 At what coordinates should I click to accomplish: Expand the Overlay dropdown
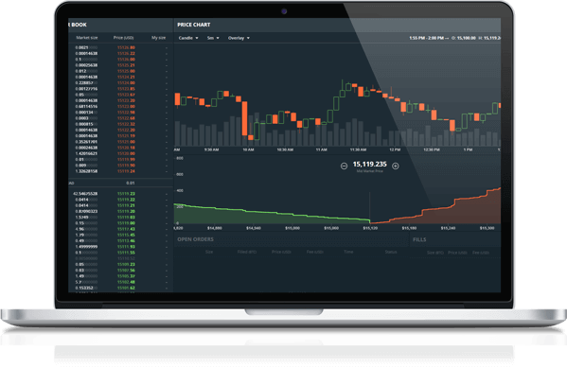pos(239,38)
